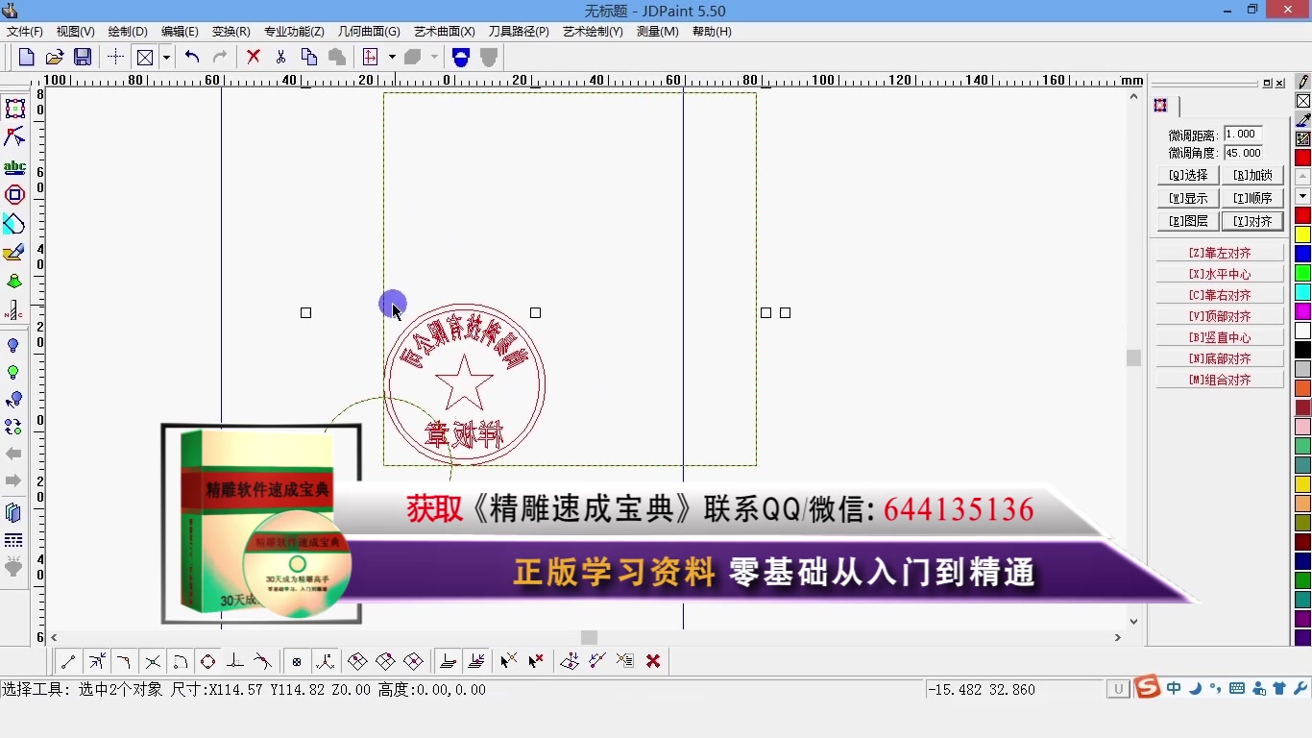Select the text (abc) tool
Image resolution: width=1312 pixels, height=738 pixels.
coord(14,165)
